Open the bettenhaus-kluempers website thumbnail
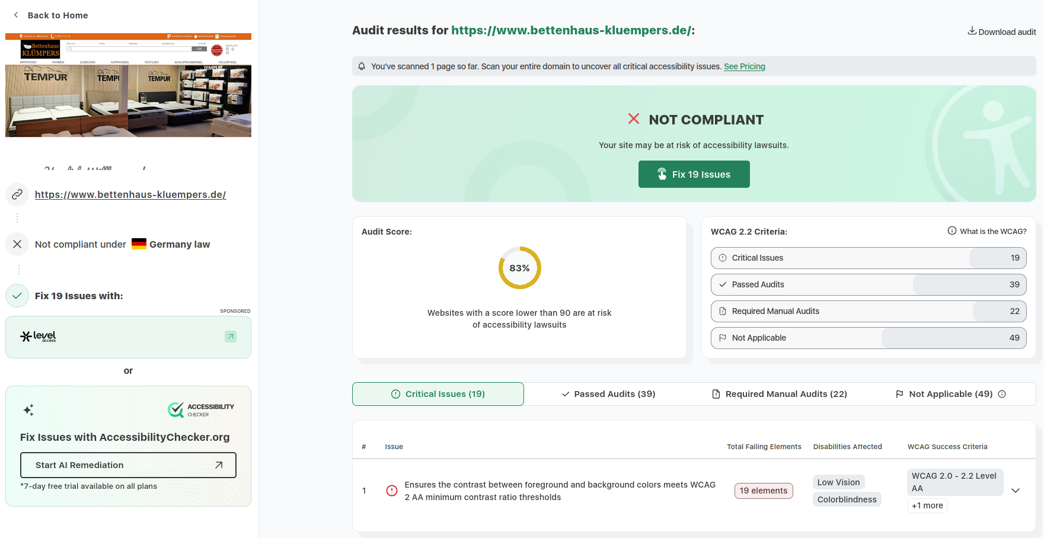Viewport: 1044px width, 538px height. tap(128, 85)
